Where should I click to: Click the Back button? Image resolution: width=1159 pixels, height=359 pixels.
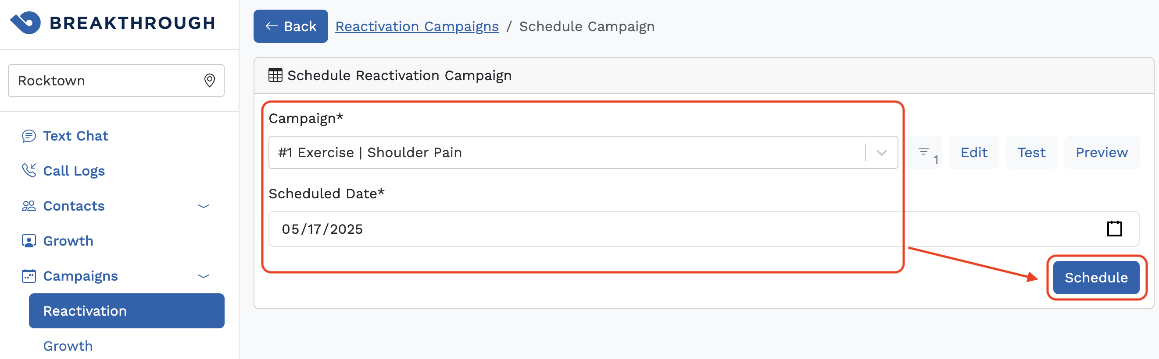click(x=290, y=26)
